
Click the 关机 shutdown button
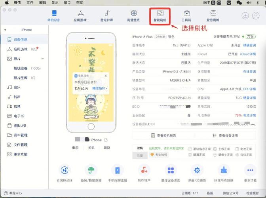(x=91, y=148)
